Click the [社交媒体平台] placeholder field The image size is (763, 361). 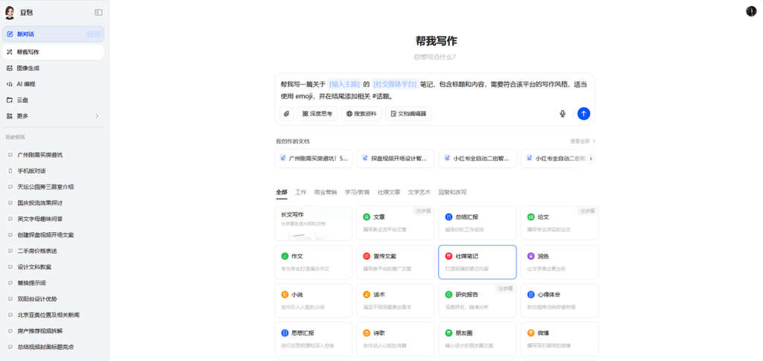[395, 84]
